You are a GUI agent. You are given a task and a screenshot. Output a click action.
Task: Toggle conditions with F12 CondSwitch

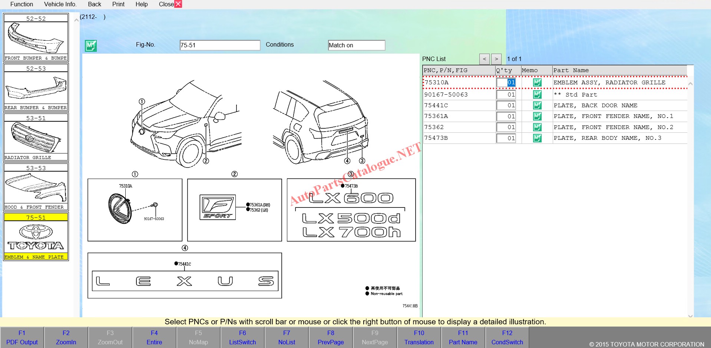point(507,337)
